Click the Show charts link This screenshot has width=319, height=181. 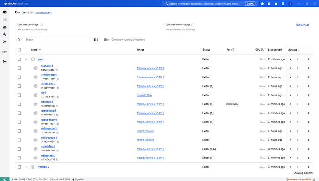302,25
